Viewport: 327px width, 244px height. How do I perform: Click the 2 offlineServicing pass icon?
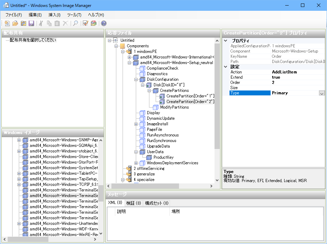click(129, 168)
